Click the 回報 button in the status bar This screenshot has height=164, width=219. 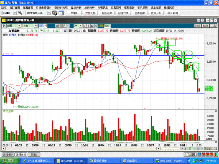click(190, 155)
